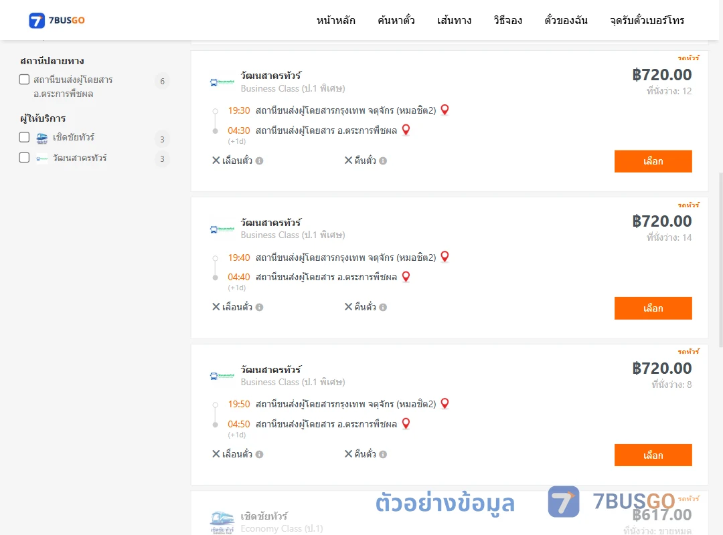Select the 19:30 trip with เลือก button
Image resolution: width=723 pixels, height=535 pixels.
pos(653,161)
